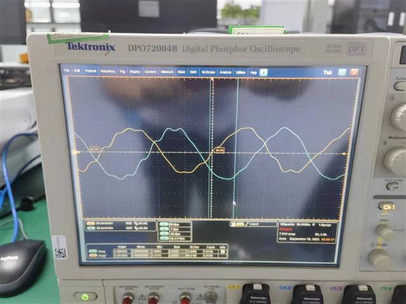Click the Auto trigger mode text

[283, 239]
